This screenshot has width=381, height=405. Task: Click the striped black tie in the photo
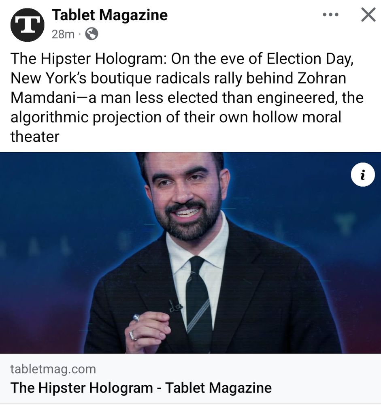tap(198, 300)
